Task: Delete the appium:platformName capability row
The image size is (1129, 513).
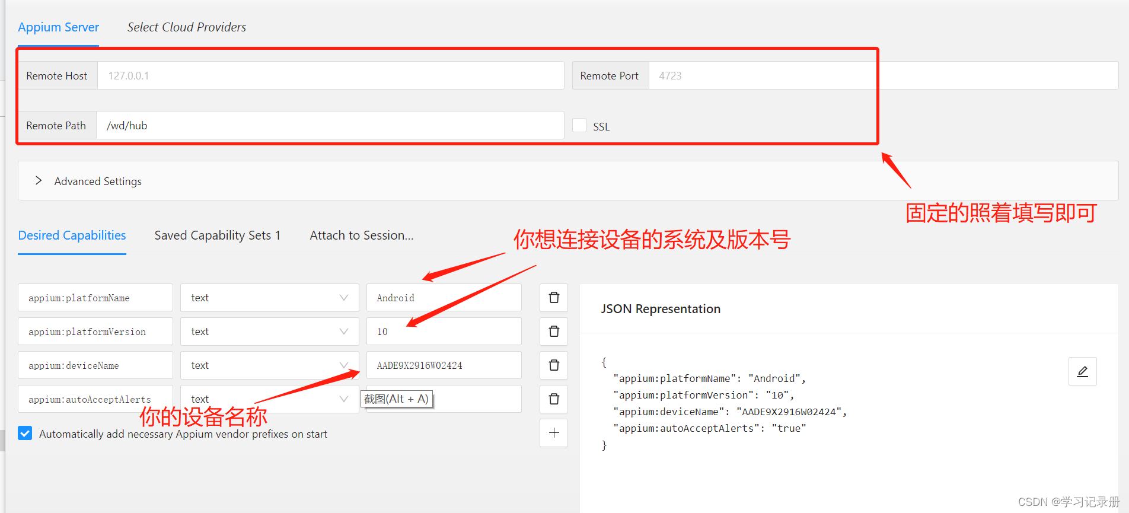Action: [x=554, y=298]
